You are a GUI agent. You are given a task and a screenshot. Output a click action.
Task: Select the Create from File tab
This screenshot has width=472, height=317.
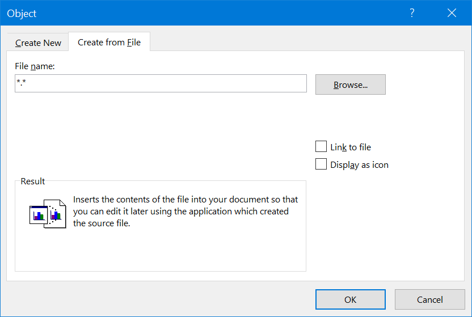pos(109,42)
